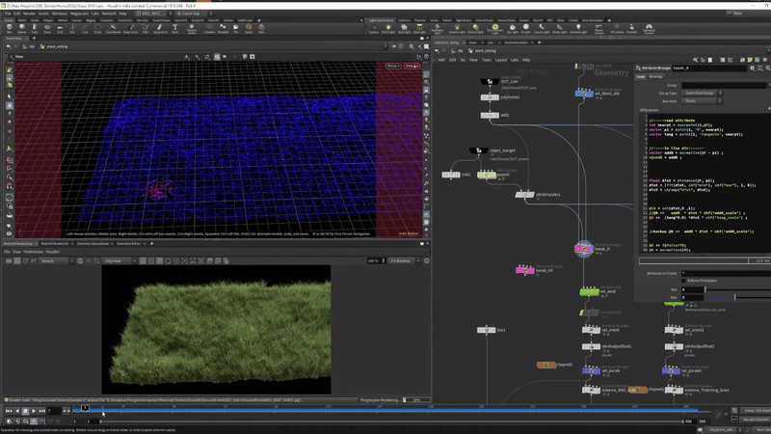Open the Persp viewport camera menu

point(392,66)
